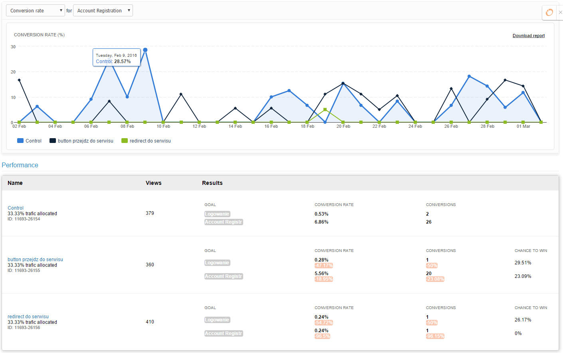Click the -96.5% change badge
This screenshot has height=353, width=563.
(323, 336)
